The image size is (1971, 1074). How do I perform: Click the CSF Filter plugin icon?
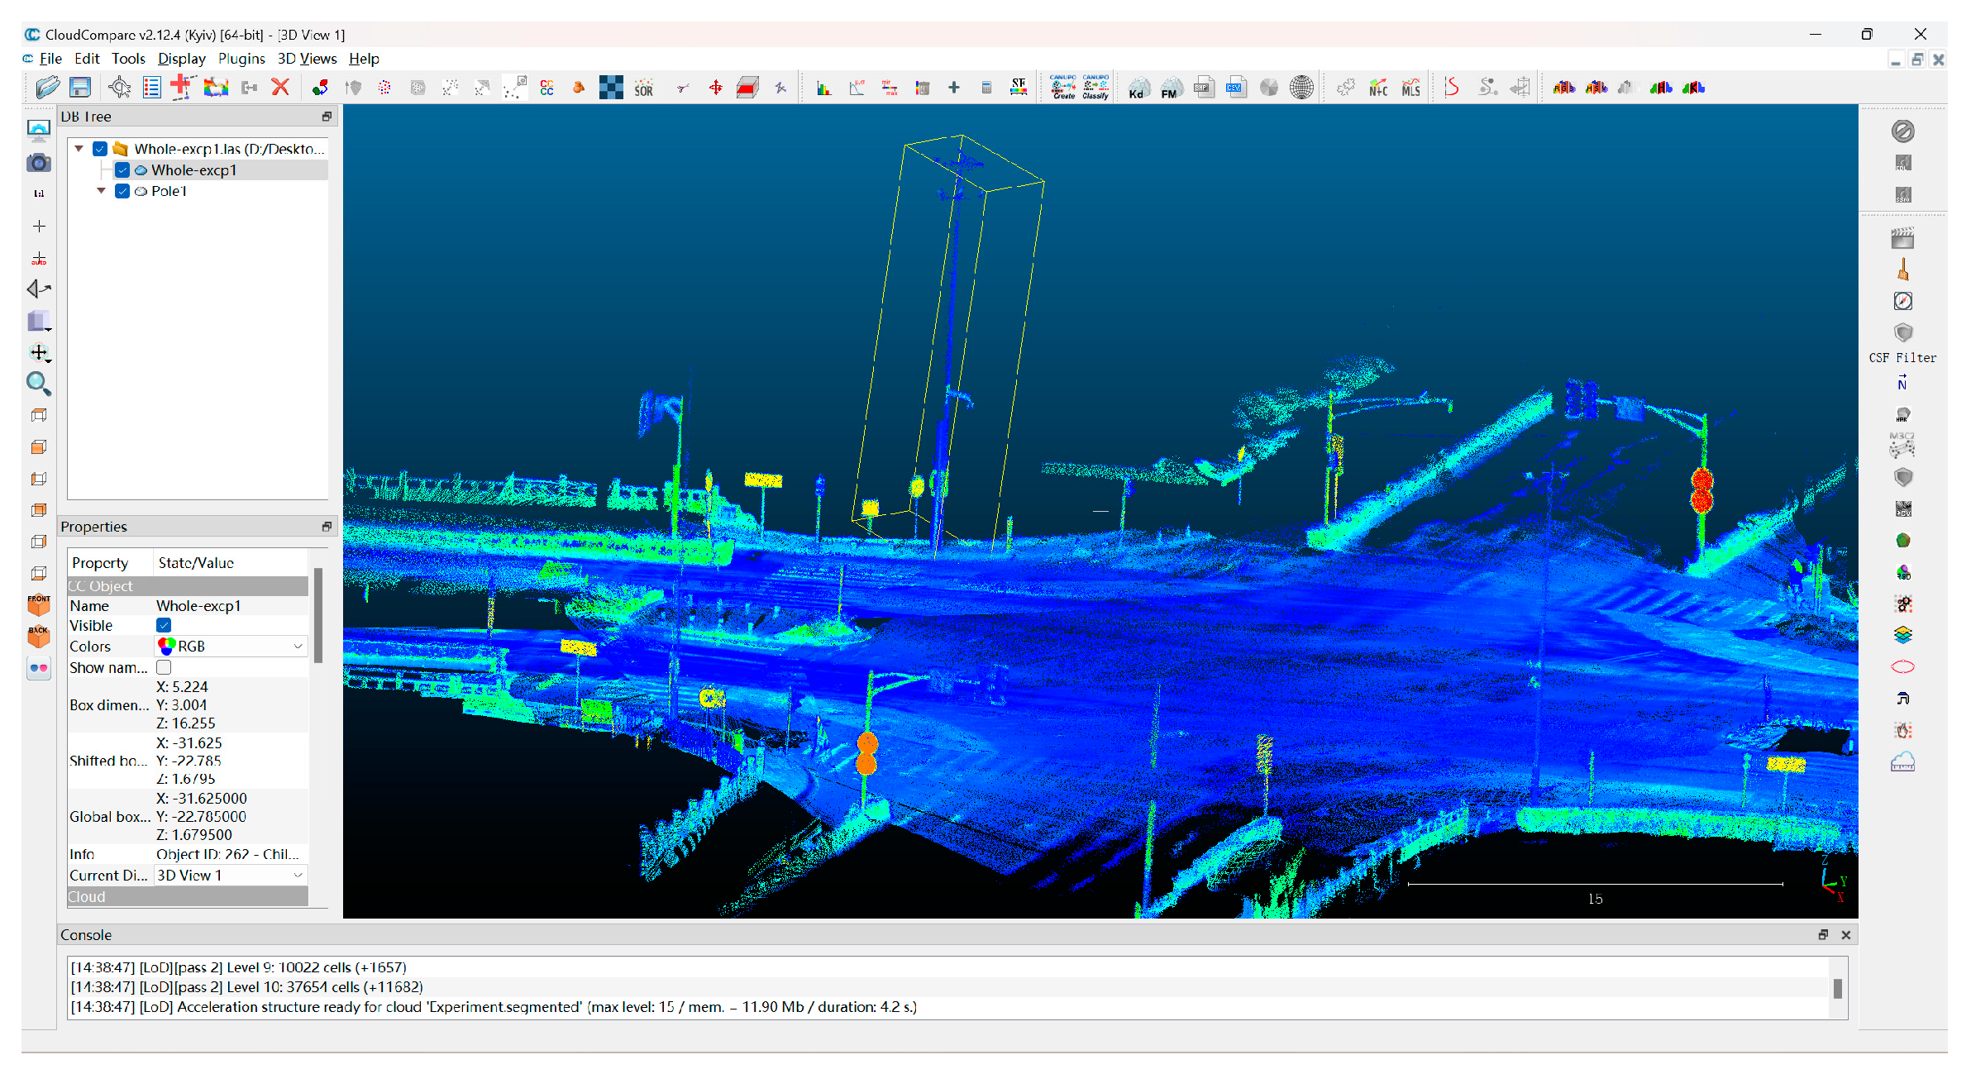click(1902, 333)
